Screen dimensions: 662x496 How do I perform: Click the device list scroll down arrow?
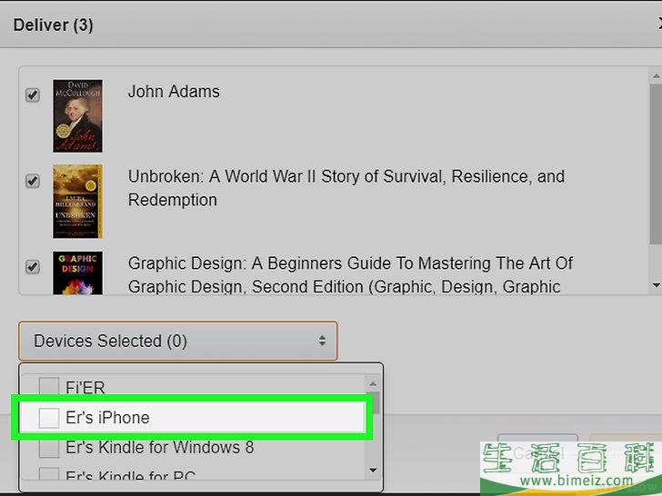[x=373, y=470]
